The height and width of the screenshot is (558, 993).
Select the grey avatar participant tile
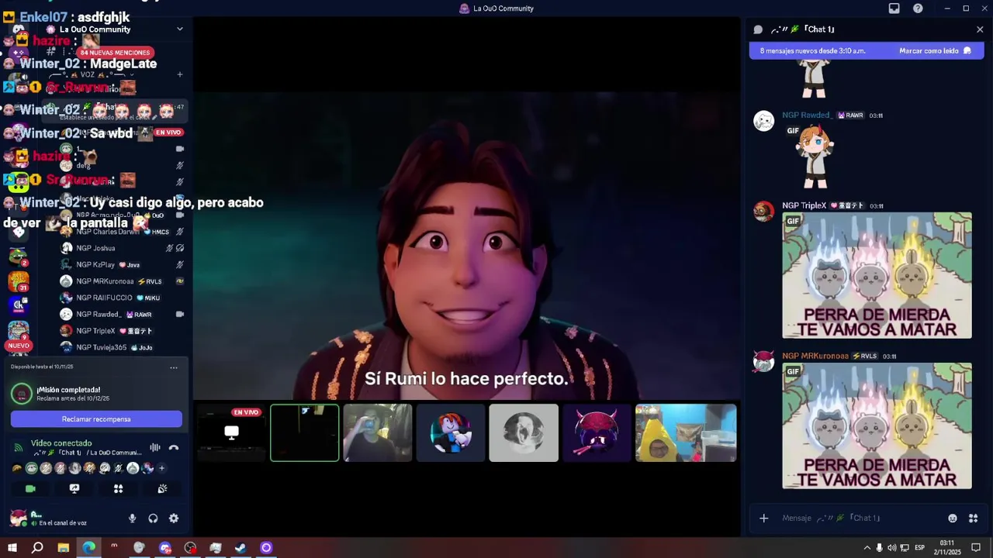point(524,432)
